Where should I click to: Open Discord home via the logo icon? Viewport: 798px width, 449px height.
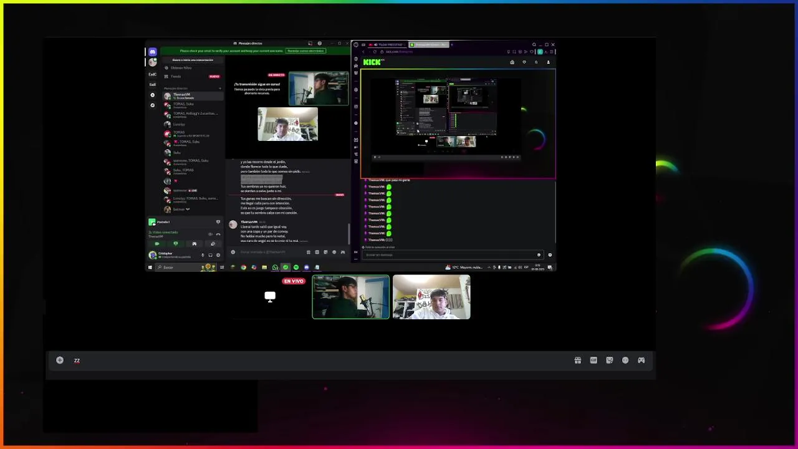pos(152,52)
